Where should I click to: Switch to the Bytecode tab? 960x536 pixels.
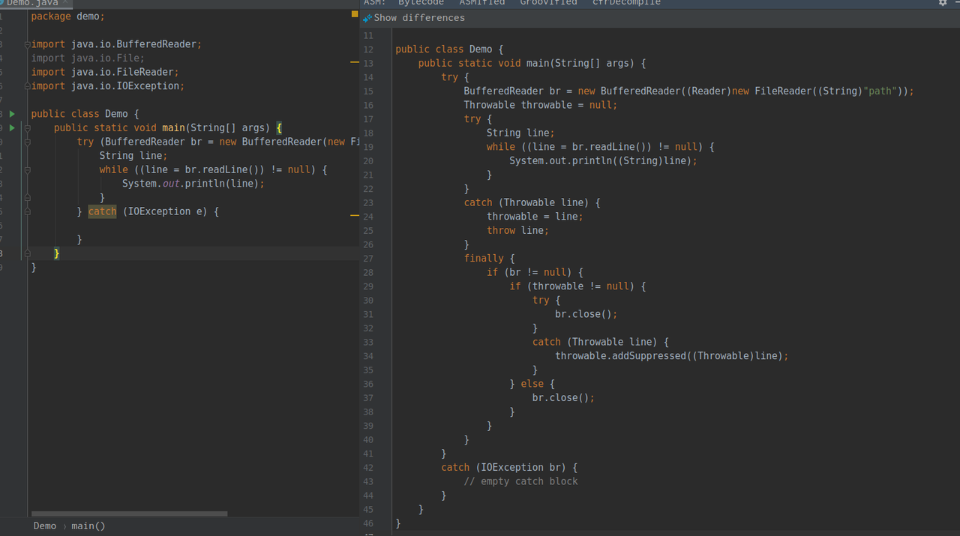421,3
